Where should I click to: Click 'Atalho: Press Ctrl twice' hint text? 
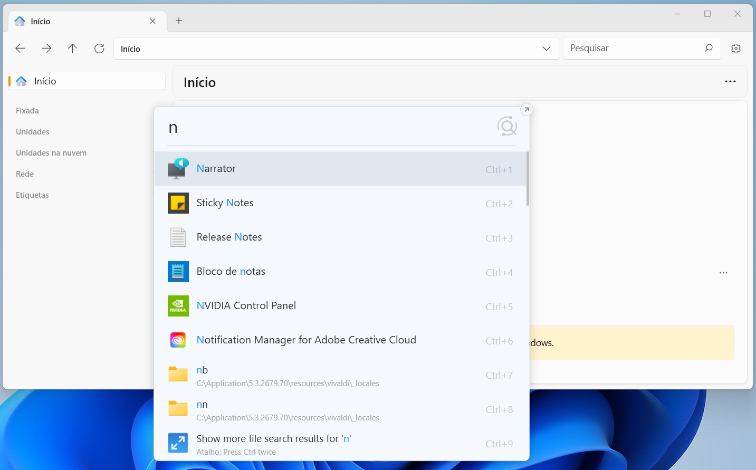tap(236, 452)
